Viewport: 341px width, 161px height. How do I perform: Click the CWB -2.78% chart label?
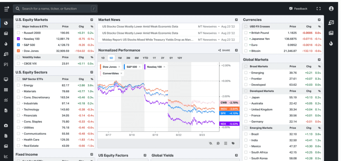229,103
